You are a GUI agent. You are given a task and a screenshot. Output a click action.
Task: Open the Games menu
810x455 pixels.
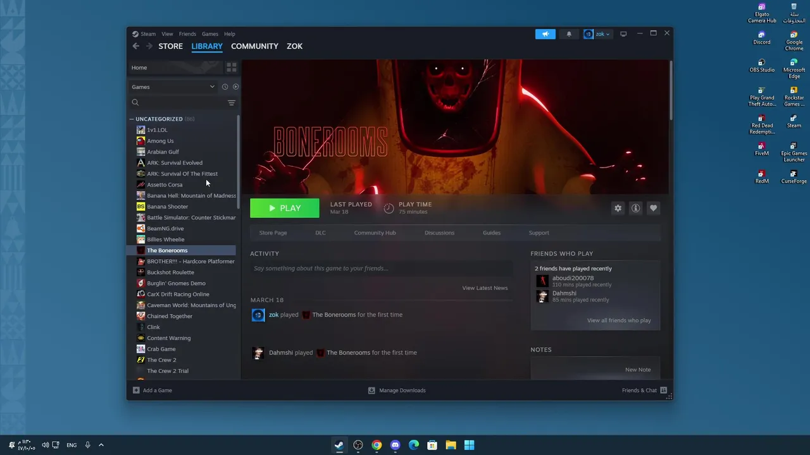click(210, 34)
